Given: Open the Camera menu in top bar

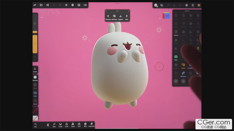Looking at the screenshot, I should coord(85,5).
